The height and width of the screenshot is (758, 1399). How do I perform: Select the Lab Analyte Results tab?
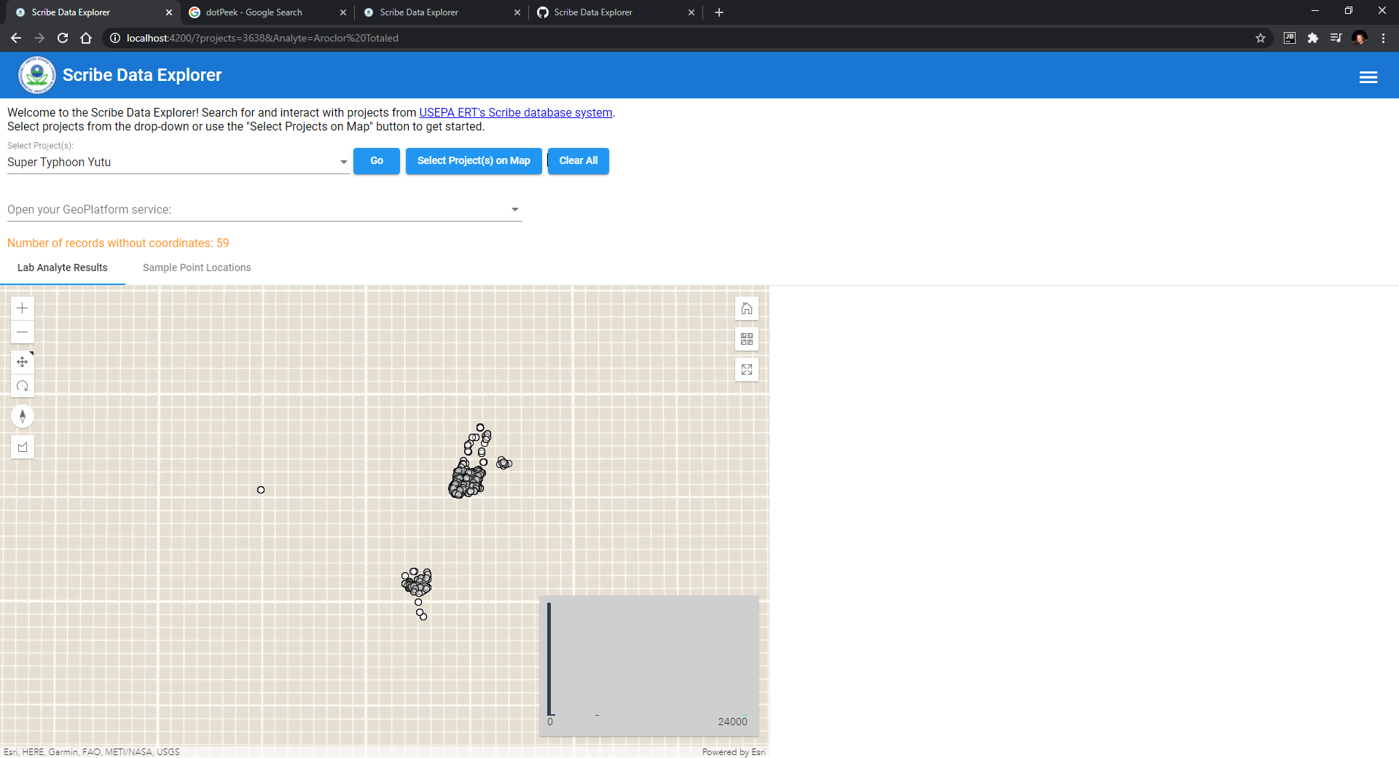[x=62, y=267]
